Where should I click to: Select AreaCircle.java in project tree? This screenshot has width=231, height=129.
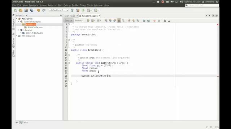pos(35,27)
